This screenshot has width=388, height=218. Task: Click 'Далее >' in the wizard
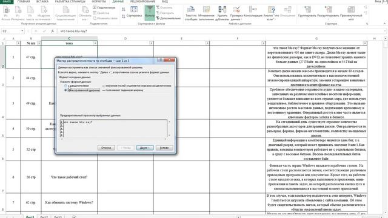[145, 148]
